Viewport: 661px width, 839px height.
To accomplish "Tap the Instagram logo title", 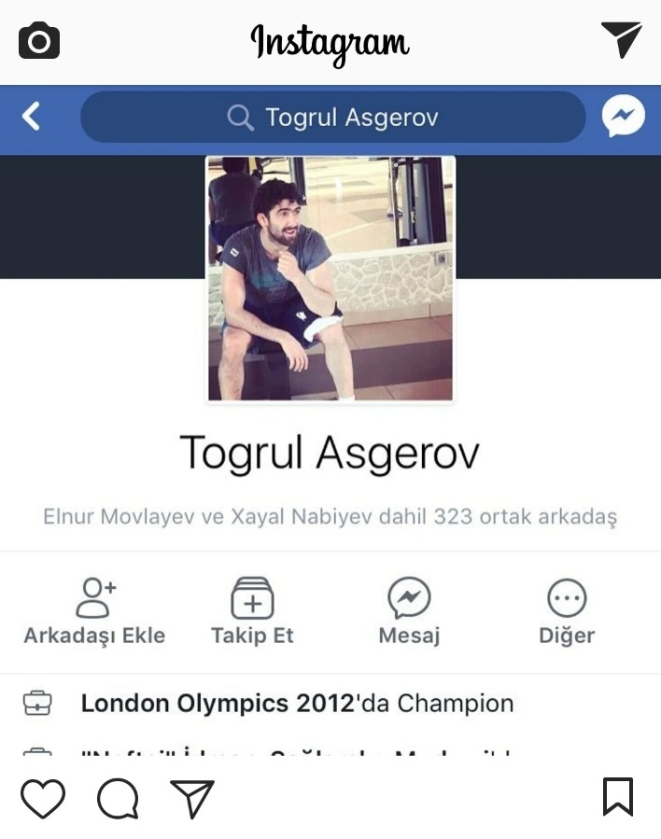I will [x=330, y=43].
